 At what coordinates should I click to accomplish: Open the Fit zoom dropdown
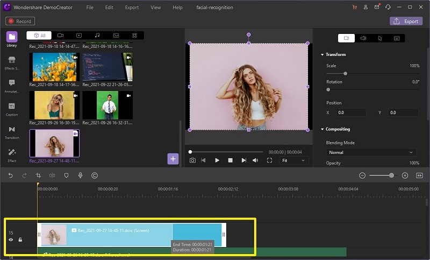(294, 160)
